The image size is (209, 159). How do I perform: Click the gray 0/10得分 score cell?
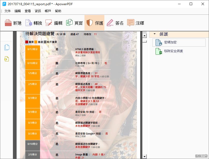pyautogui.click(x=33, y=145)
